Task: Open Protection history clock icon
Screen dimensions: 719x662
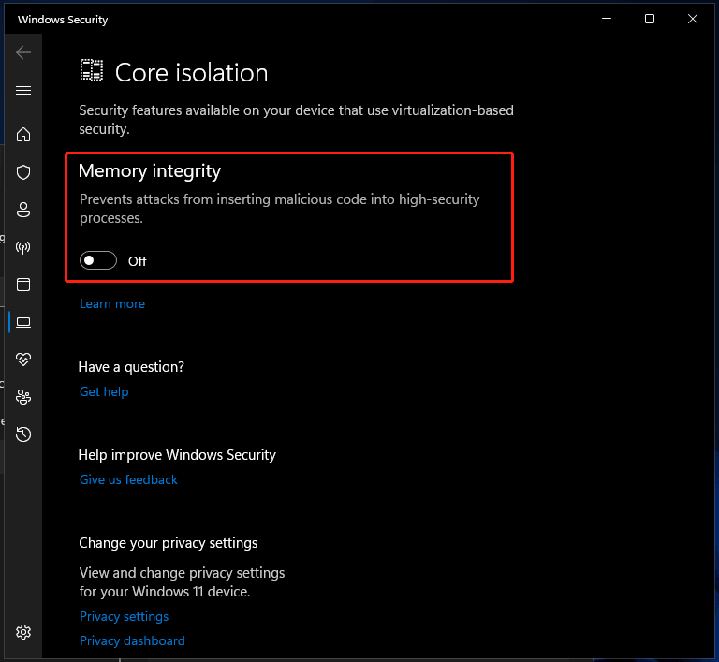Action: click(x=23, y=434)
